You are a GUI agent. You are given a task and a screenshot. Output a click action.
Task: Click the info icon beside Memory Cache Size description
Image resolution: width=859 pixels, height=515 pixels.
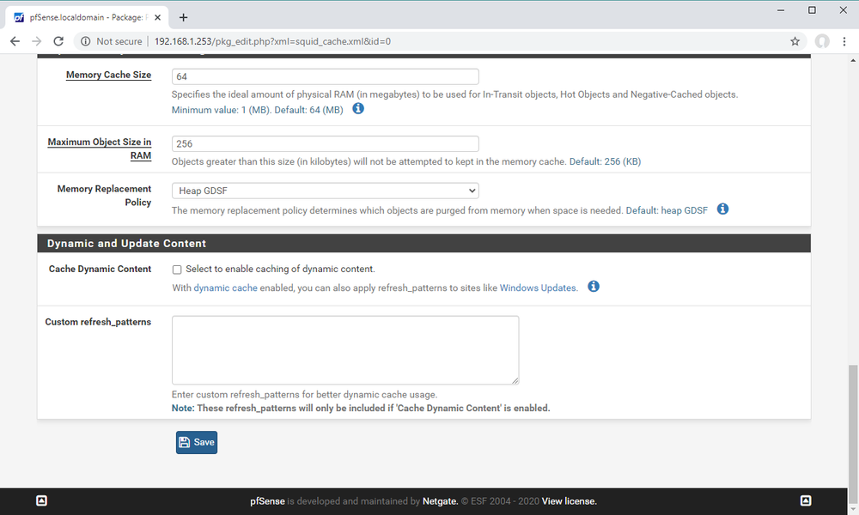(x=358, y=108)
